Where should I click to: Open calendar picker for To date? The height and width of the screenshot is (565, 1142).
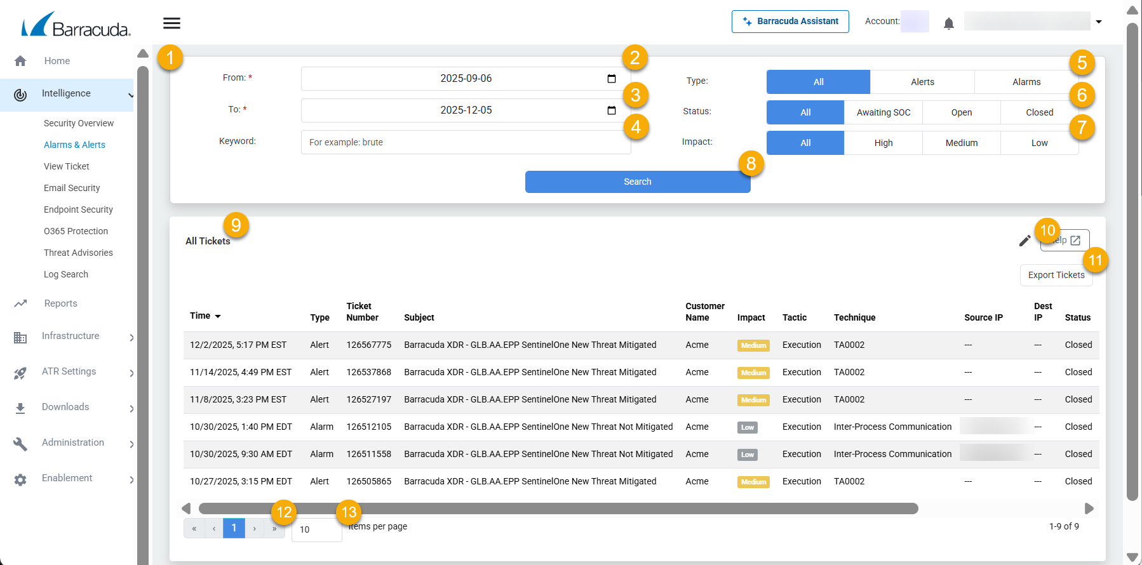(x=611, y=110)
